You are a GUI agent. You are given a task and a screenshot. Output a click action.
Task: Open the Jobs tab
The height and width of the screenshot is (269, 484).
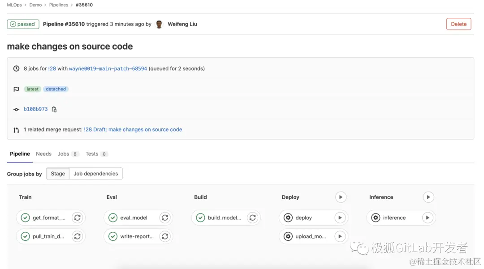(x=63, y=154)
